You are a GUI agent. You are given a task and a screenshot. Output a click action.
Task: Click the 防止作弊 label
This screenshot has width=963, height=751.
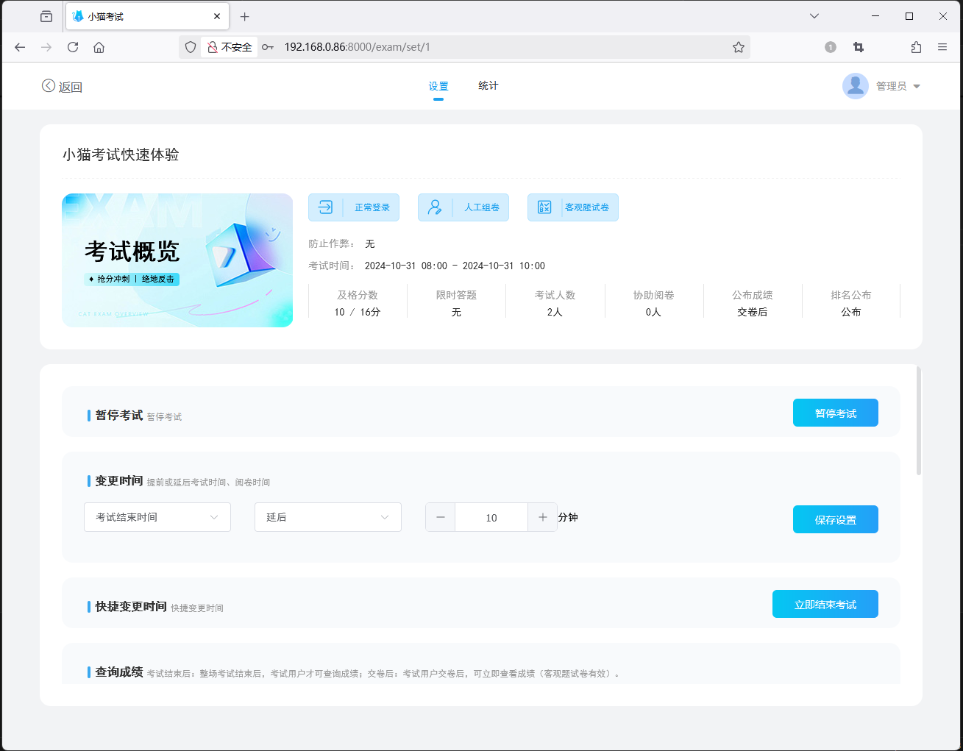coord(331,243)
